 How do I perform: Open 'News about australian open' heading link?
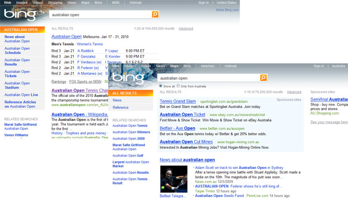tap(187, 160)
